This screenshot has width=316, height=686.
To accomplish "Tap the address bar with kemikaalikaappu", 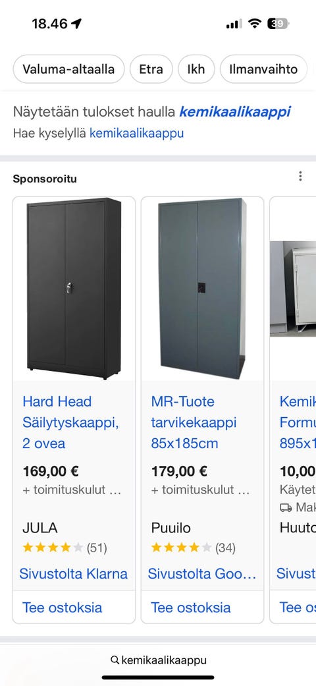I will [x=158, y=660].
